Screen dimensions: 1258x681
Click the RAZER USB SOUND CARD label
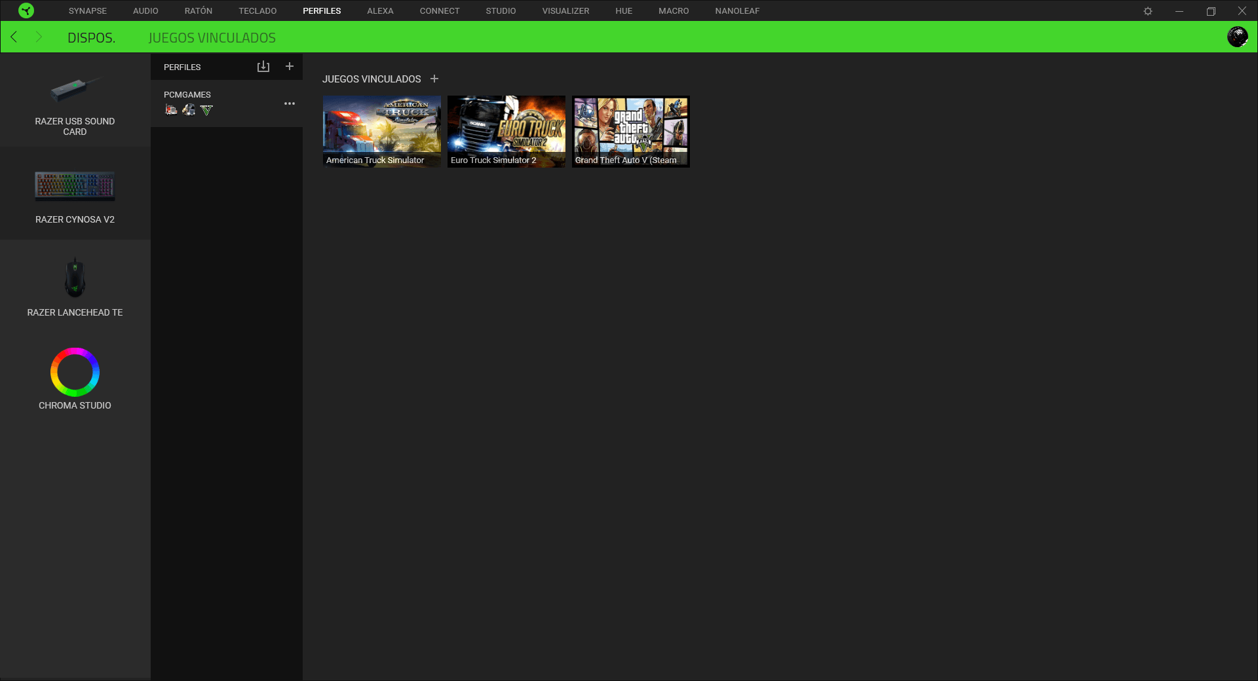pos(75,126)
